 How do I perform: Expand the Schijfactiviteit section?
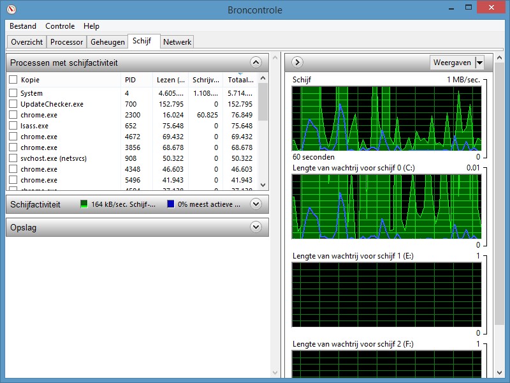256,204
